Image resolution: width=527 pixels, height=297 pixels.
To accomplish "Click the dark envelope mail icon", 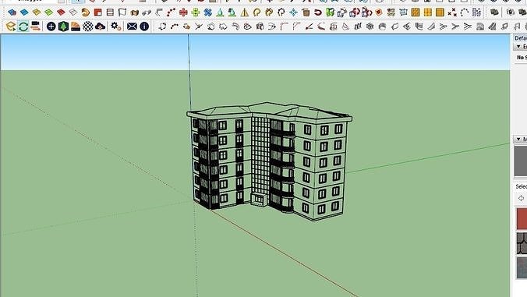I will click(132, 27).
